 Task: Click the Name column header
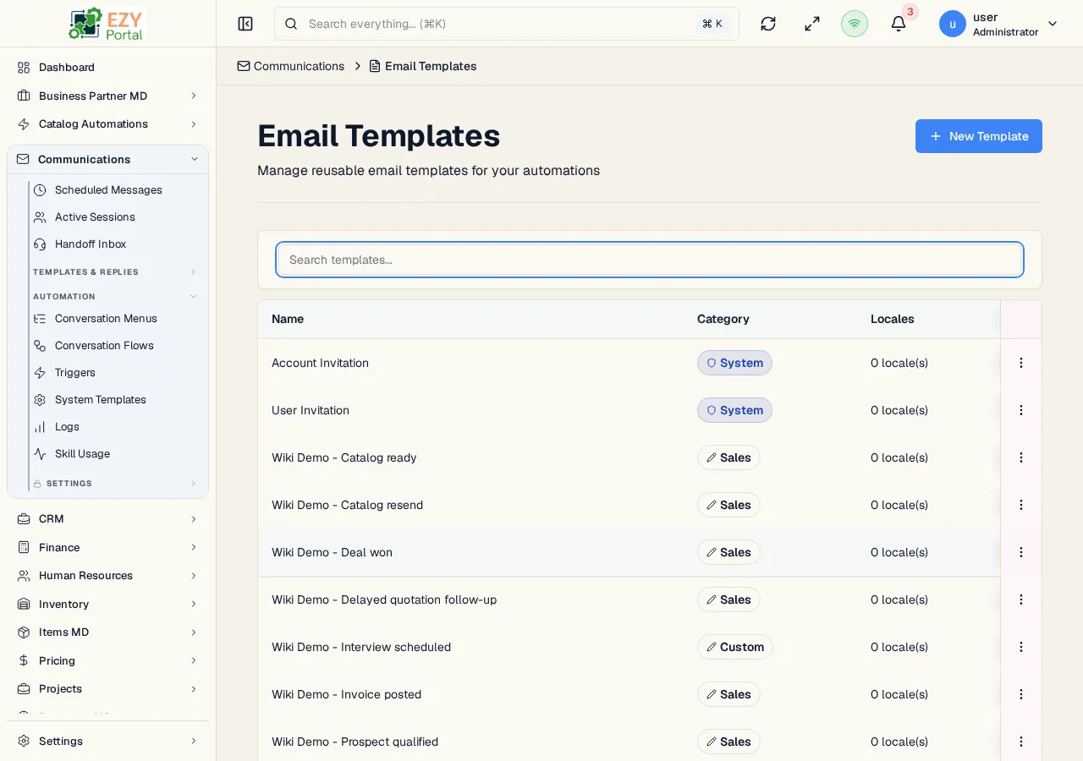point(288,319)
